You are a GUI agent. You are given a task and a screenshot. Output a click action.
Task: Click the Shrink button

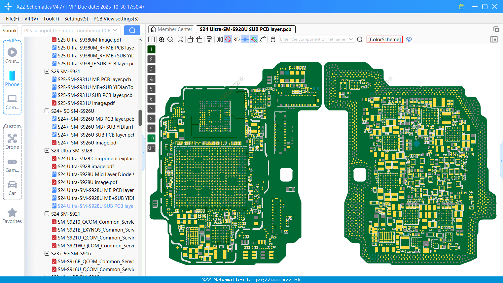(10, 30)
